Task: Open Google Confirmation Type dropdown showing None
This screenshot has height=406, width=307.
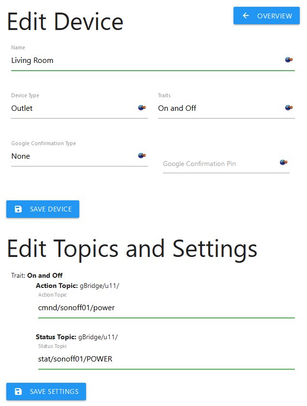Action: pyautogui.click(x=79, y=156)
